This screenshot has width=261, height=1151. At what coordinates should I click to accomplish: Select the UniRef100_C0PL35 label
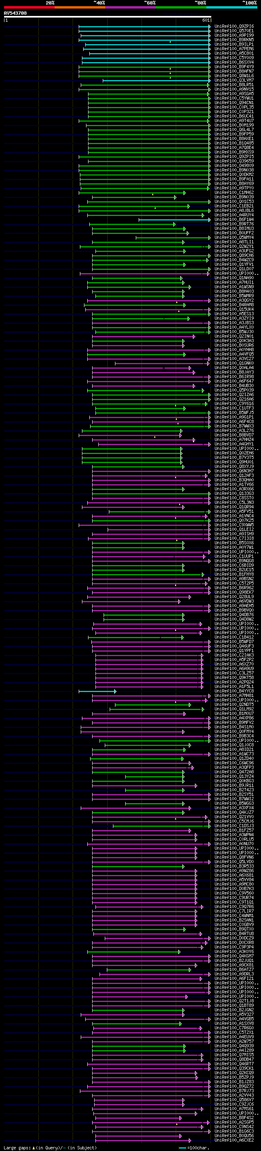234,107
